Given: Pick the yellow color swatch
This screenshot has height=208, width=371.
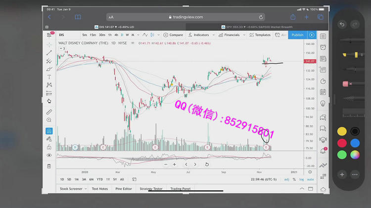Looking at the screenshot, I should (x=342, y=131).
